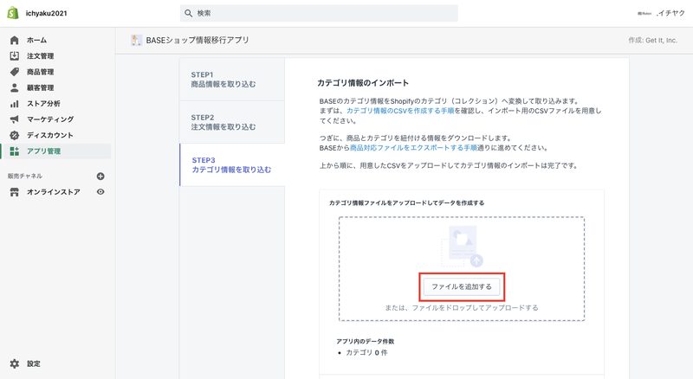Open カテゴリ情報のCSVを作成する手順 link

click(x=400, y=111)
